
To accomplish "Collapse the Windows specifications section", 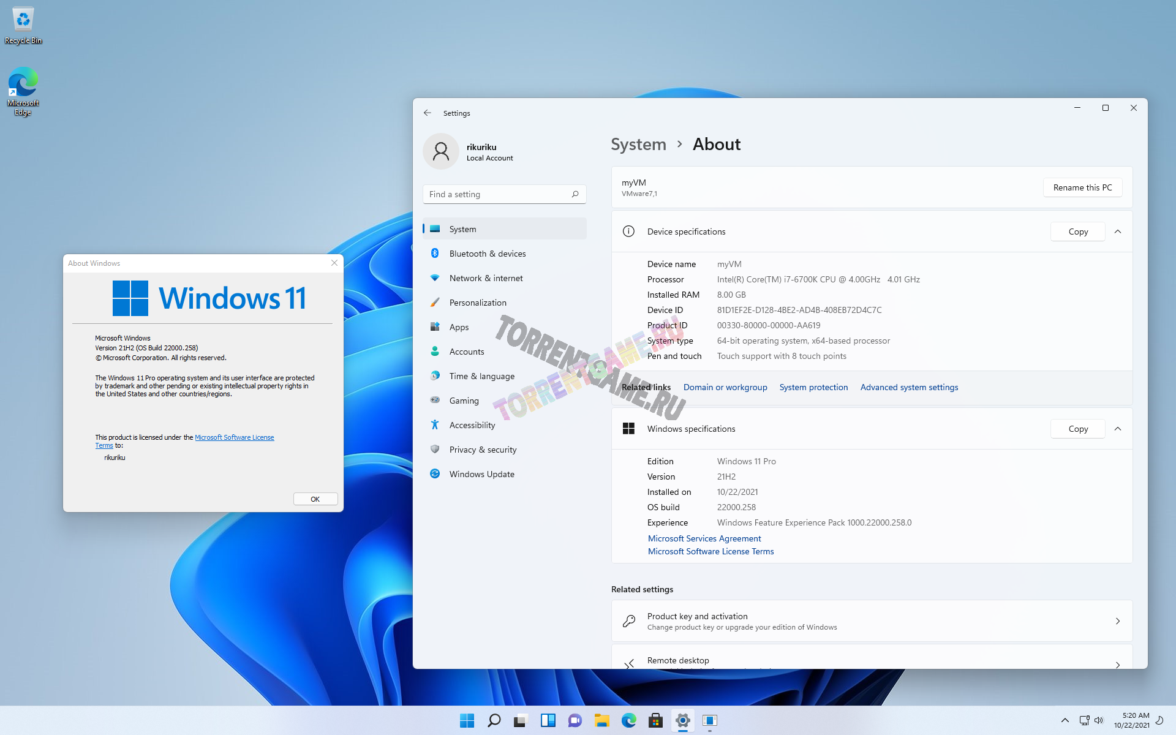I will [1118, 429].
